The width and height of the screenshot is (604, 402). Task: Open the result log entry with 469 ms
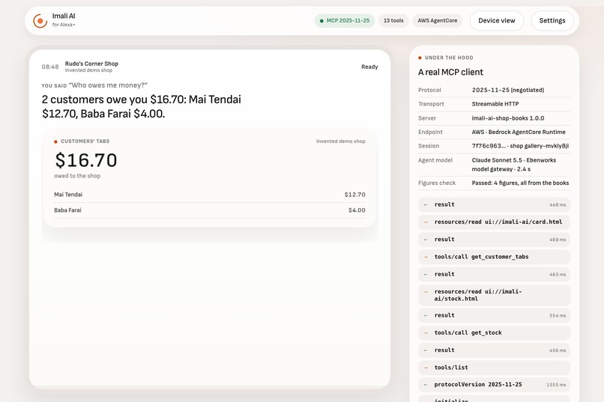(495, 240)
